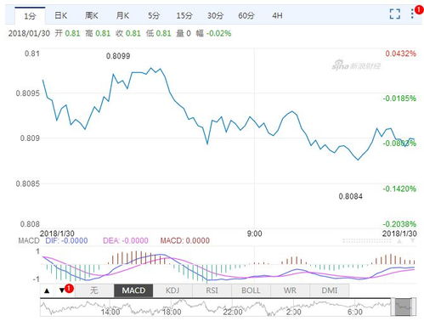Switch to the 60分 tab
Image resolution: width=424 pixels, height=321 pixels.
click(246, 15)
